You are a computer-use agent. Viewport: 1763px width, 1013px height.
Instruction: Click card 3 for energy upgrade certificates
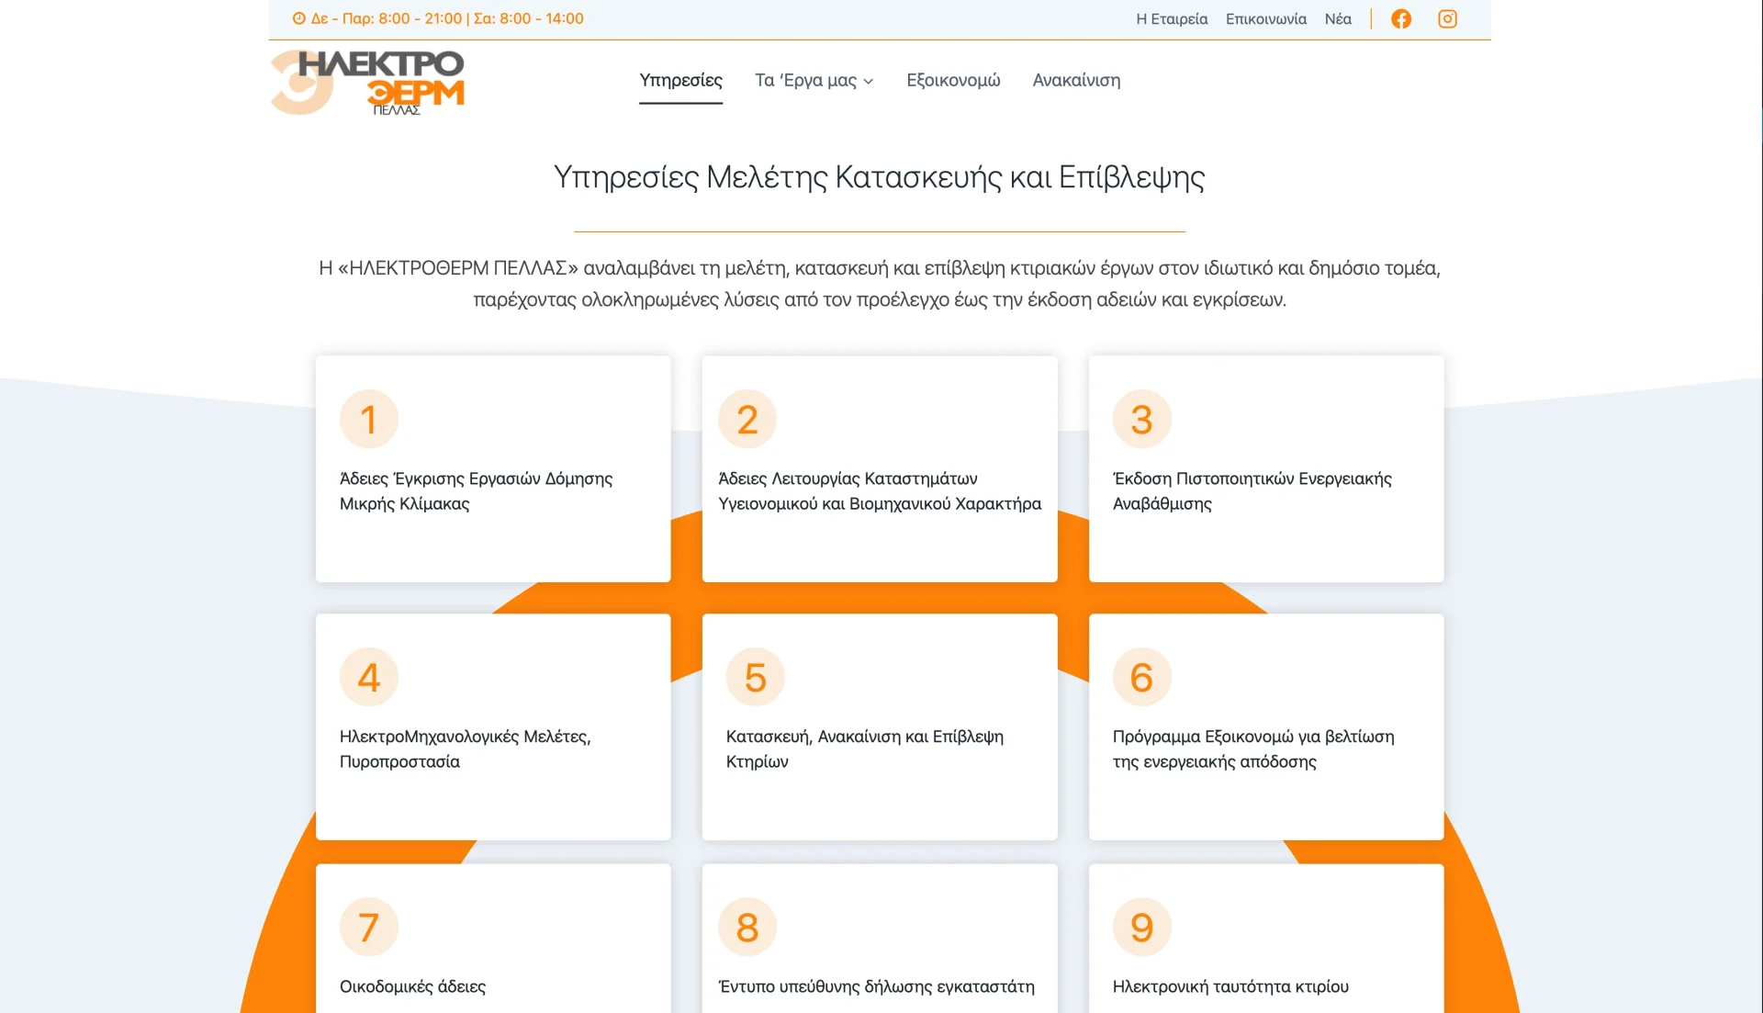point(1265,468)
